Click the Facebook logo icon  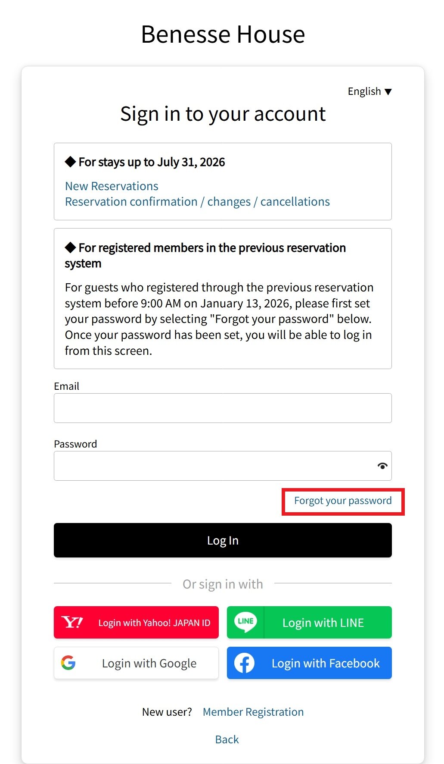244,663
